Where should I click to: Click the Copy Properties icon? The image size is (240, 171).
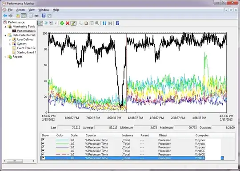pos(80,23)
